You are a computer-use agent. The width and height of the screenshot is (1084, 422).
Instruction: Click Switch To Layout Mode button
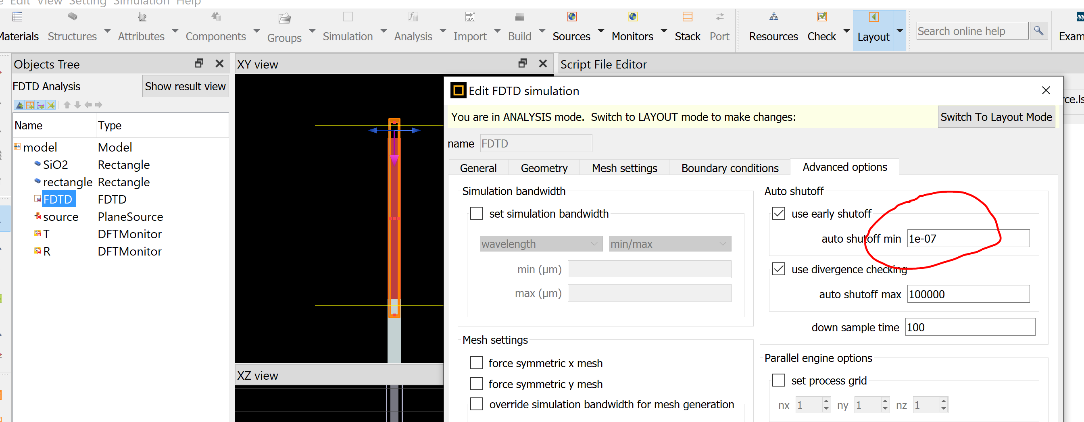tap(996, 117)
